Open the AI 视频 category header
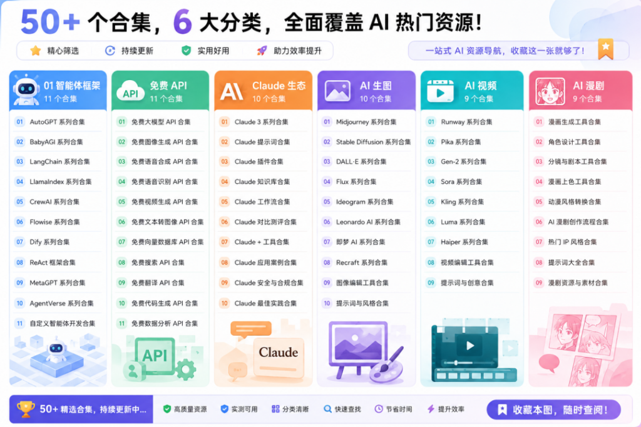The width and height of the screenshot is (641, 427). point(472,91)
